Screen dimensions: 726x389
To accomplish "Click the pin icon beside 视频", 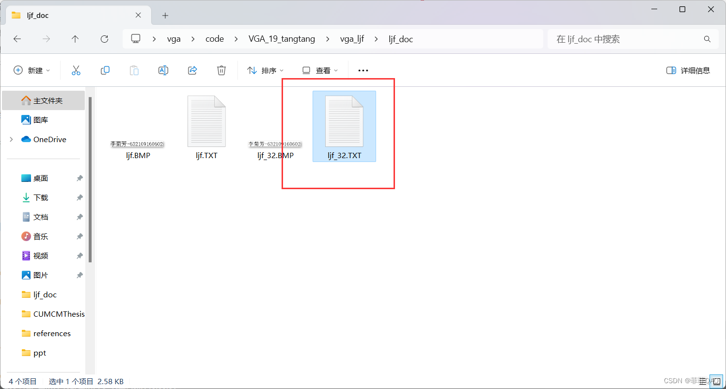I will click(79, 256).
